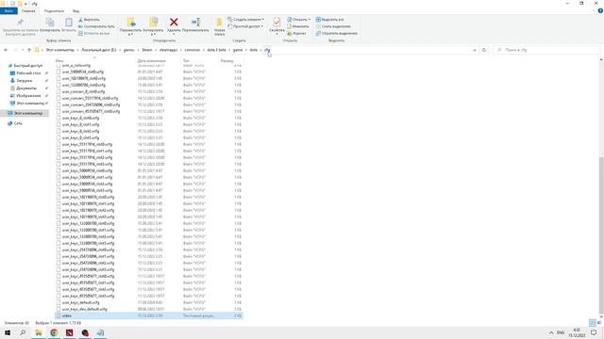Switch to the Вид tab
The image size is (604, 339).
[75, 11]
